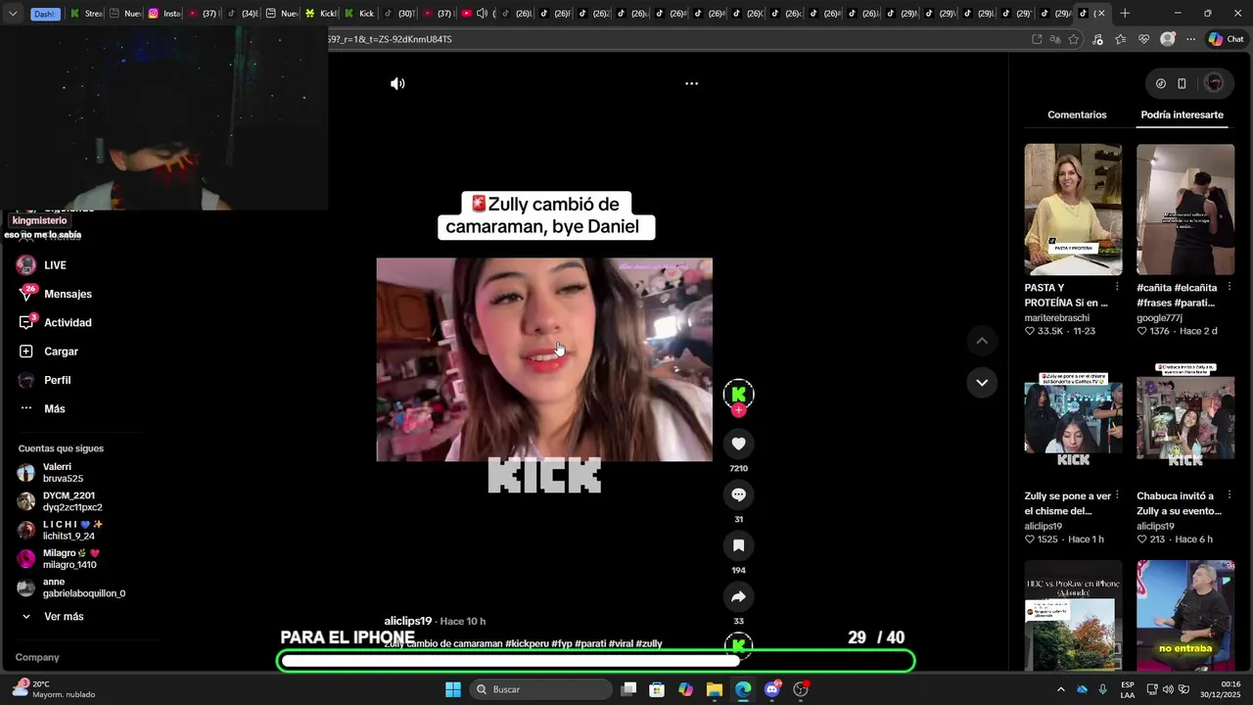Open options for Chabuca invitó video
The height and width of the screenshot is (705, 1253).
coord(1230,495)
